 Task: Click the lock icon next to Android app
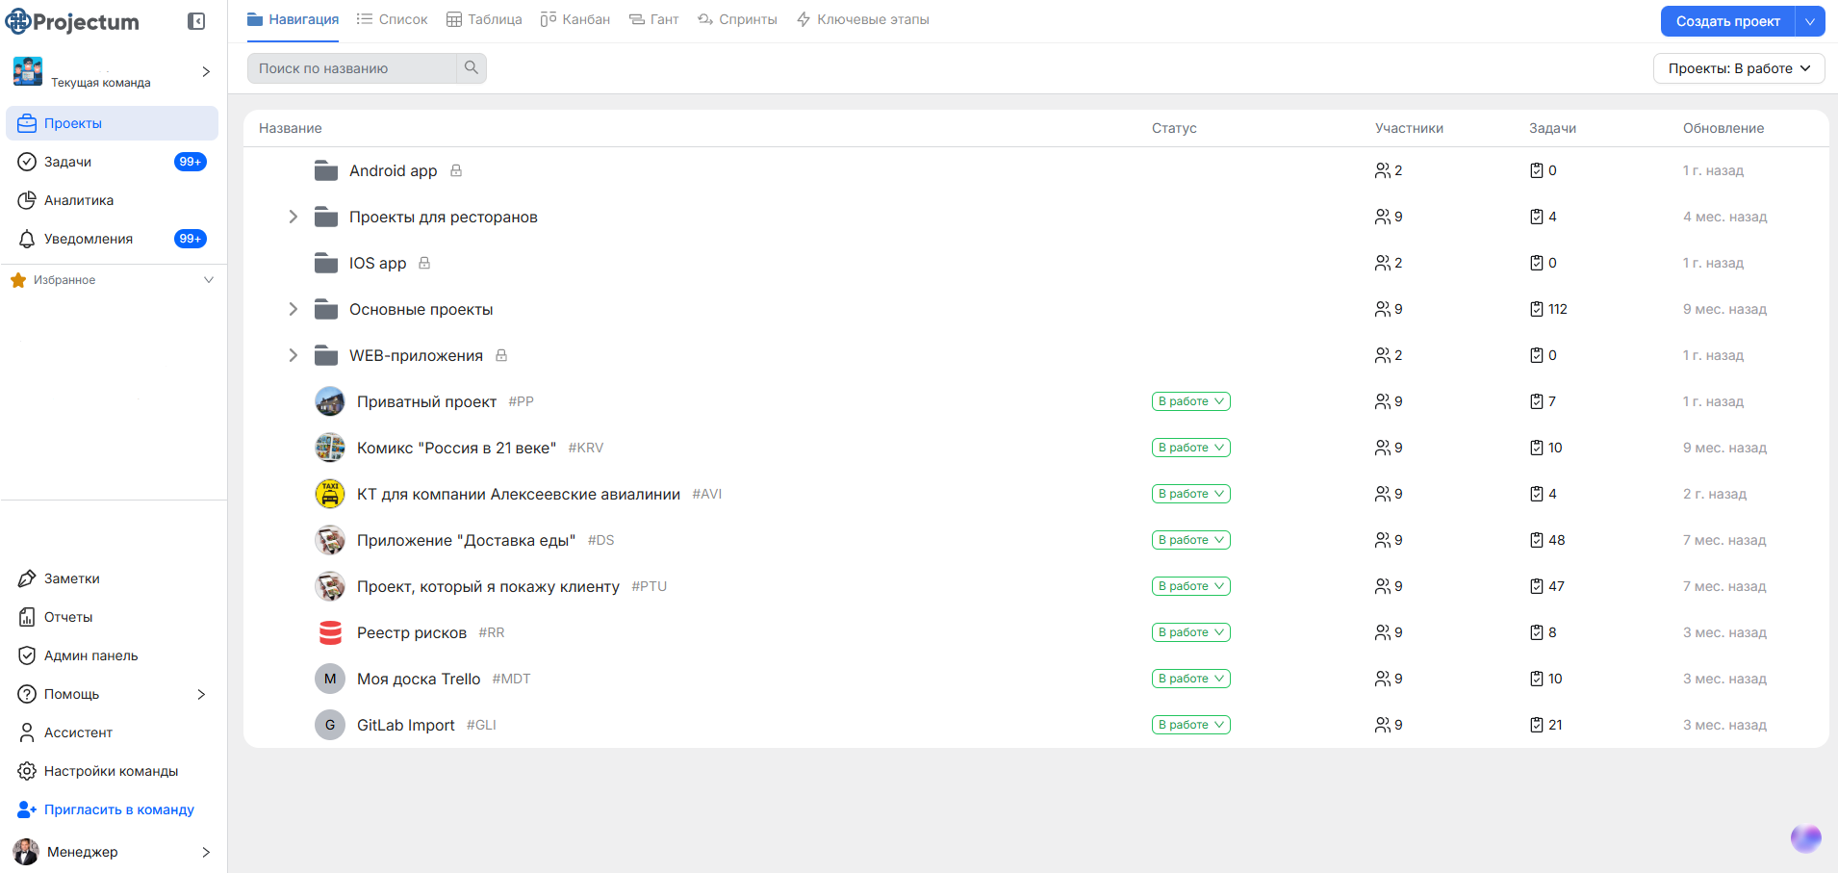[x=455, y=170]
